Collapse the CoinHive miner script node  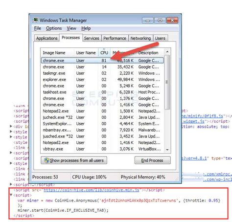pyautogui.click(x=11, y=195)
